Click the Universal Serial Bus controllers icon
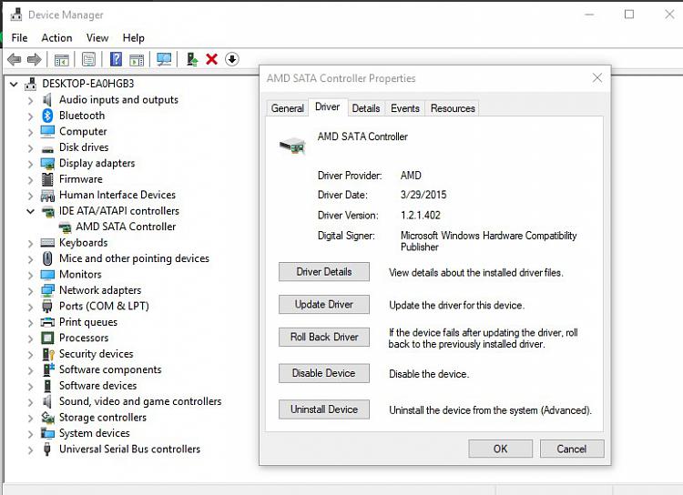The height and width of the screenshot is (495, 683). point(47,449)
